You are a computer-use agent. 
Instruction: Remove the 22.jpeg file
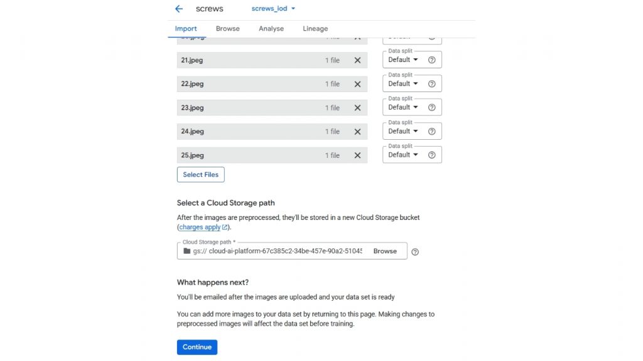click(x=357, y=84)
